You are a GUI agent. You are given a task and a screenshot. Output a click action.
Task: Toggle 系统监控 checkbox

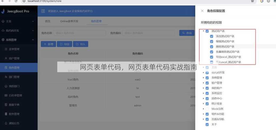207,93
